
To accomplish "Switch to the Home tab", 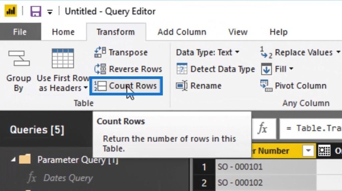I will click(63, 32).
